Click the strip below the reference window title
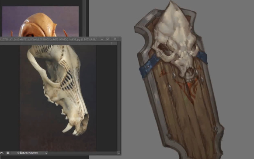This screenshot has height=159, width=254. point(58,43)
